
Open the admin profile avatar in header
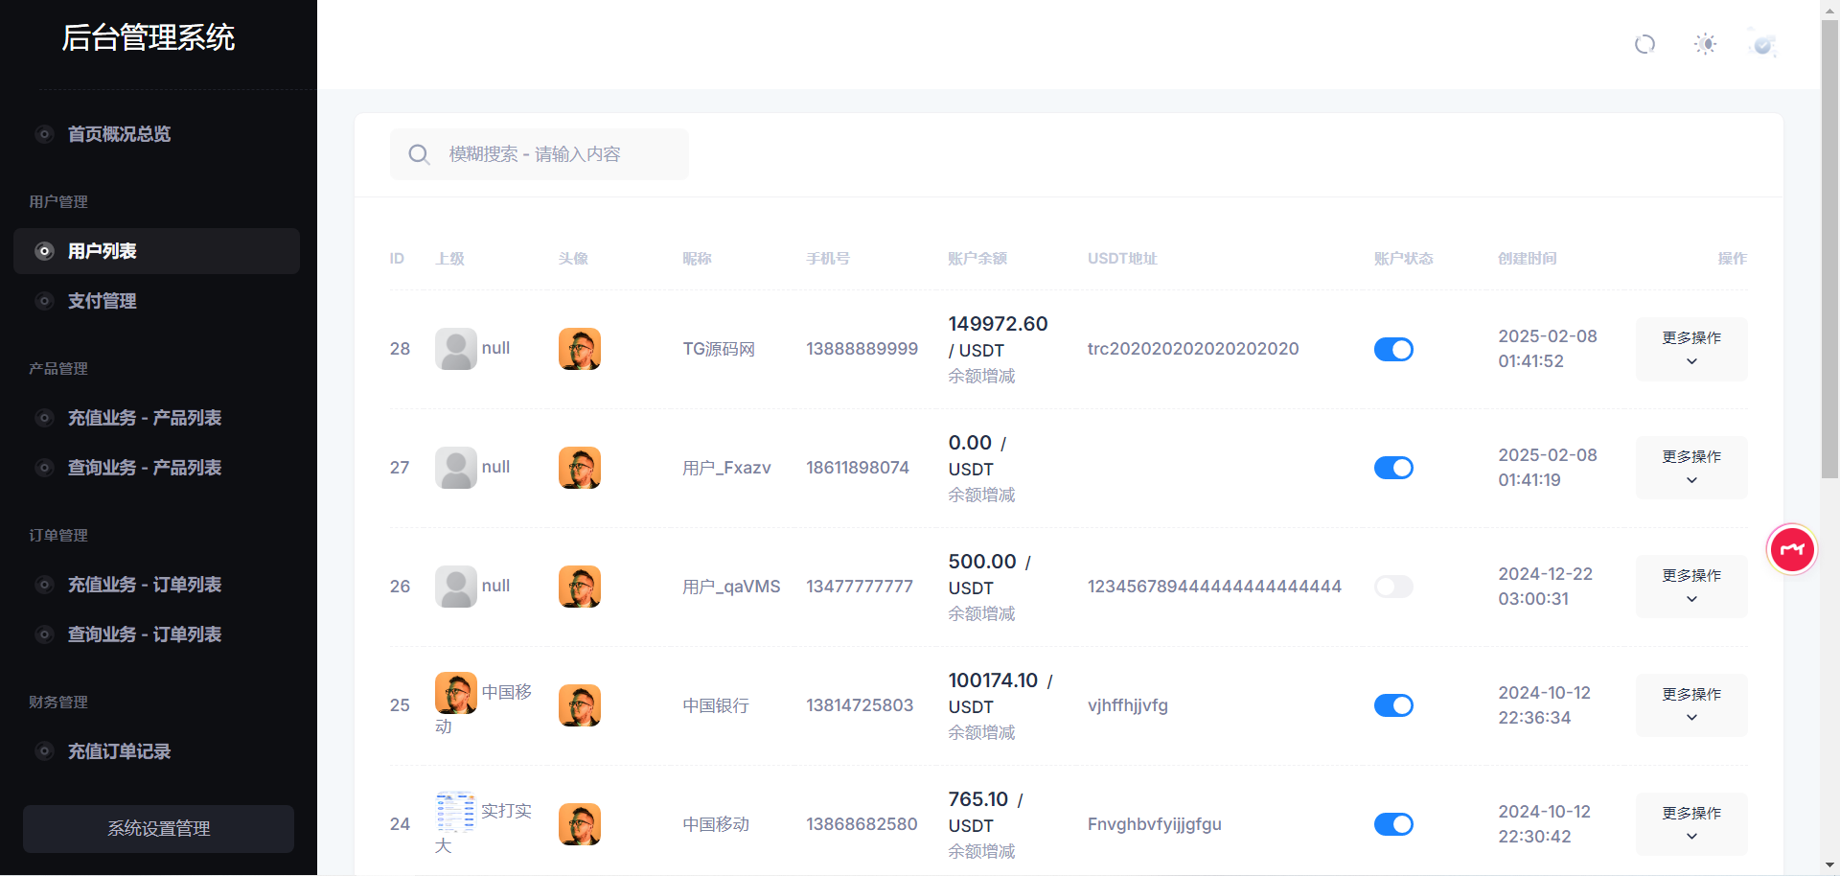point(1762,44)
